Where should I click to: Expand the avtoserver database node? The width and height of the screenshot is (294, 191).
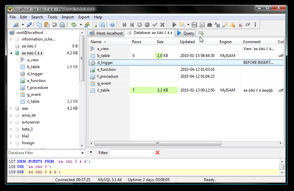(x=11, y=122)
